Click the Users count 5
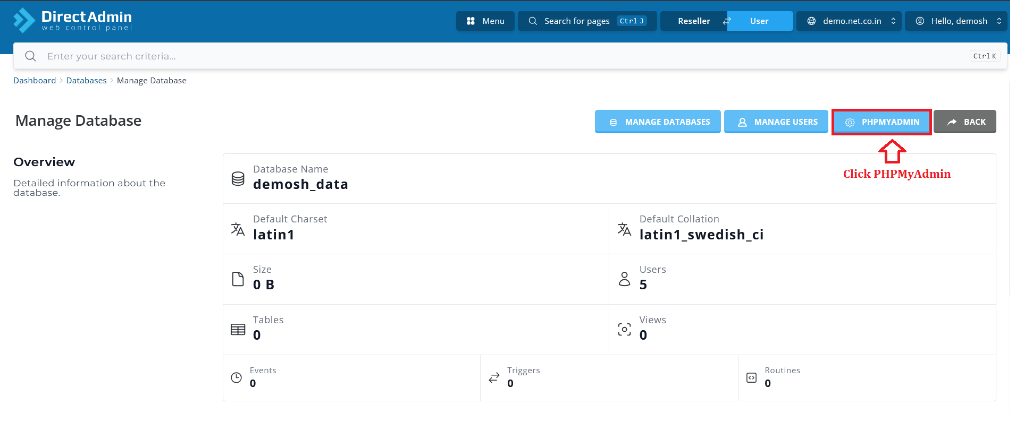Image resolution: width=1016 pixels, height=448 pixels. [643, 285]
